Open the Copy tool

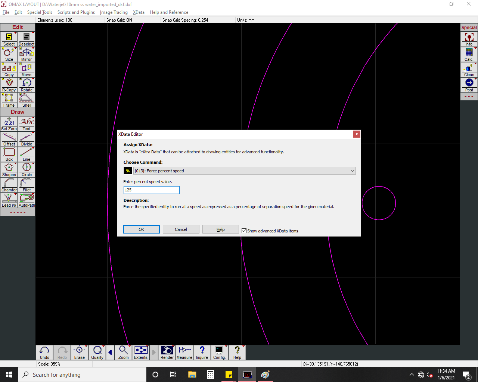(x=9, y=70)
